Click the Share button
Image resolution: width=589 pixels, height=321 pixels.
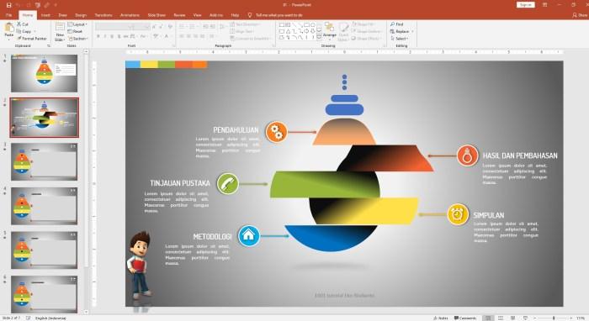pyautogui.click(x=580, y=15)
